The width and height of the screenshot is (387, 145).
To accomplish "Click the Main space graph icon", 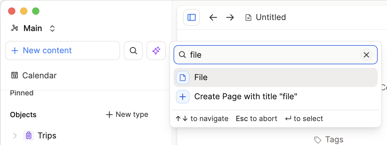I will pos(15,28).
